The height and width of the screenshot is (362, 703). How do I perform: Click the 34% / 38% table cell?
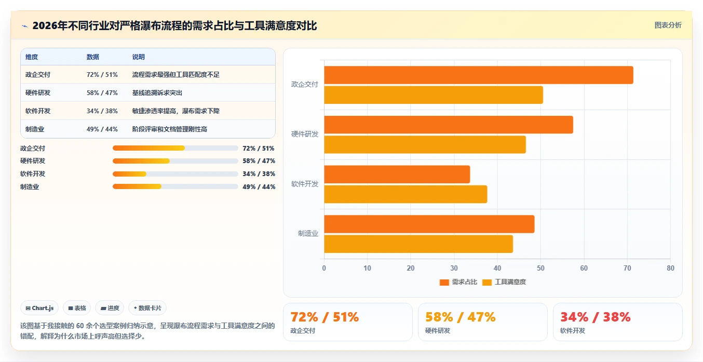tap(102, 111)
